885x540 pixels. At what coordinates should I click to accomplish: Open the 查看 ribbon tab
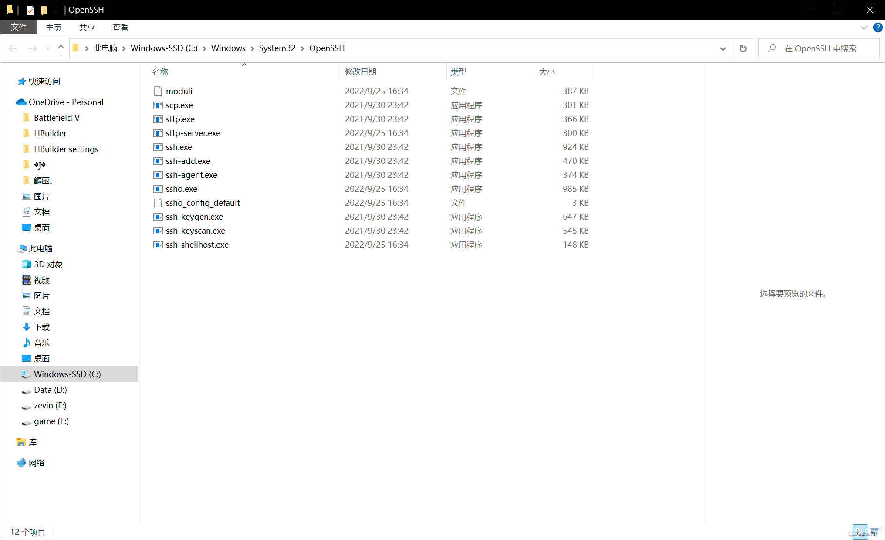point(120,27)
